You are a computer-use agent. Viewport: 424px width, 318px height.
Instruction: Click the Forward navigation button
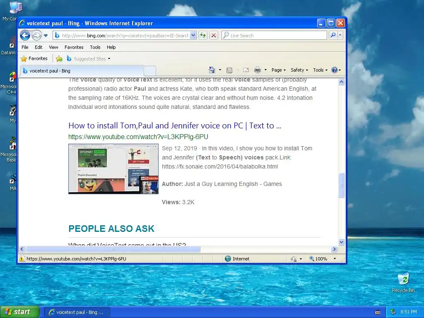(x=36, y=36)
